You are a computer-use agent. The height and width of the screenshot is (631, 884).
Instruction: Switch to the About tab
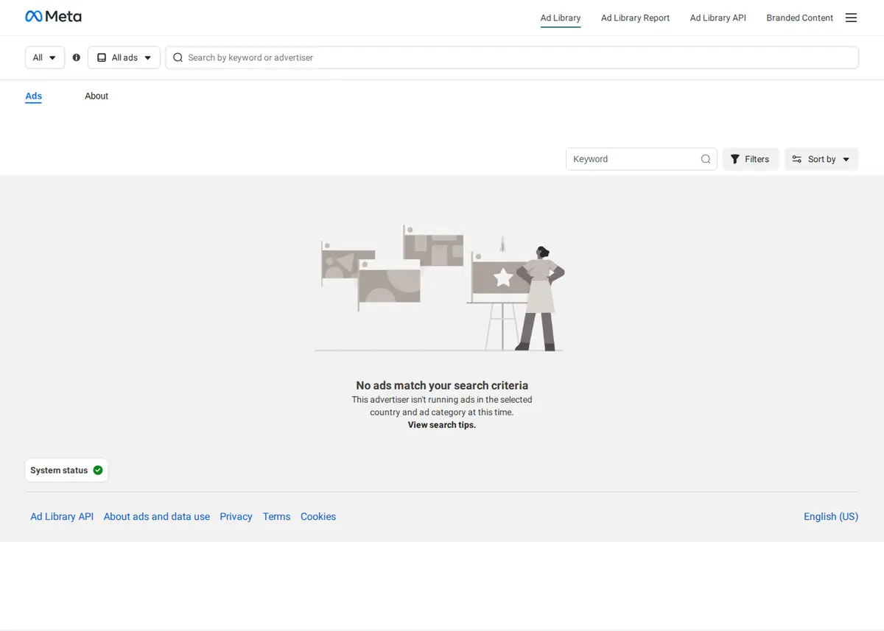click(x=97, y=96)
